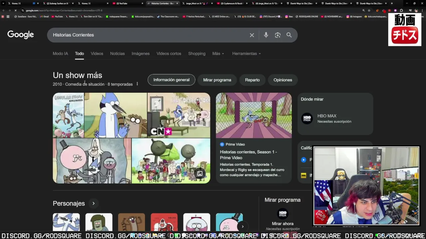Screen dimensions: 426x239
Task: Open the Rigby character thumbnail
Action: 131,222
